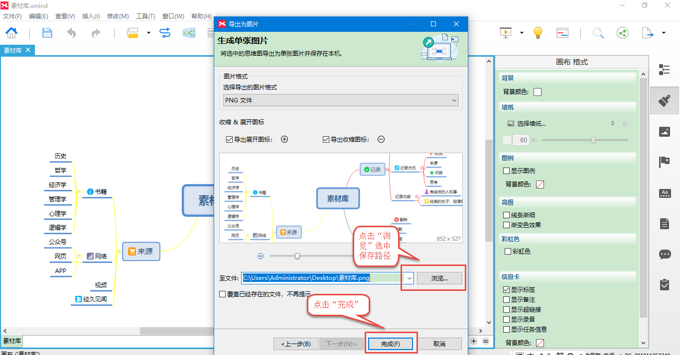
Task: Click the magnifier search icon
Action: pyautogui.click(x=598, y=33)
